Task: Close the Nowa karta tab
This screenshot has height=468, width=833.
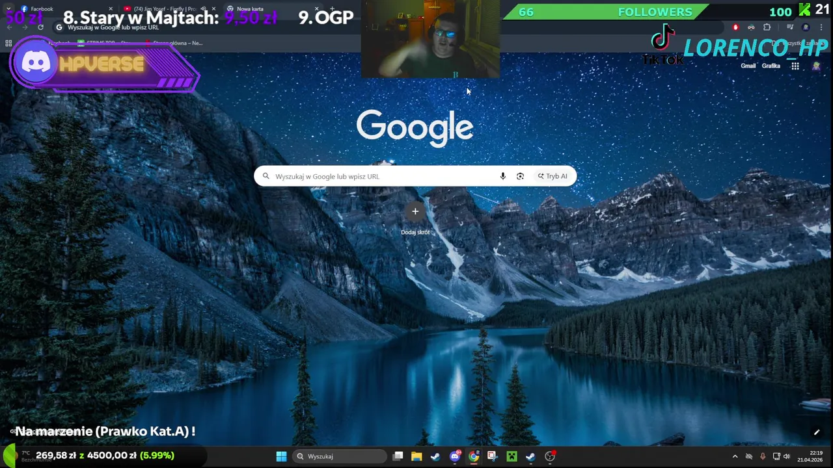Action: coord(317,8)
